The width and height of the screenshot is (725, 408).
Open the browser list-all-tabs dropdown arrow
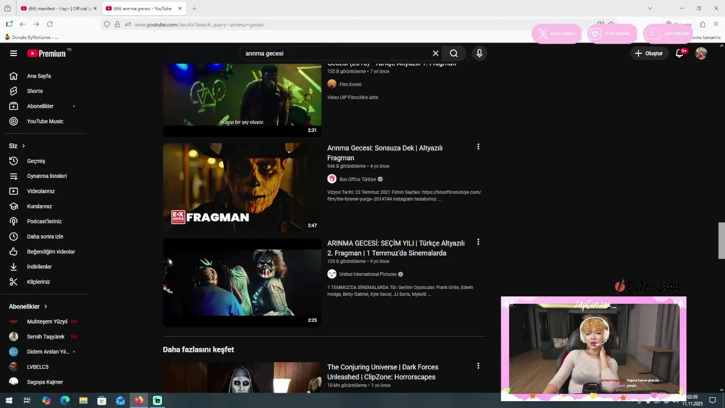[650, 8]
